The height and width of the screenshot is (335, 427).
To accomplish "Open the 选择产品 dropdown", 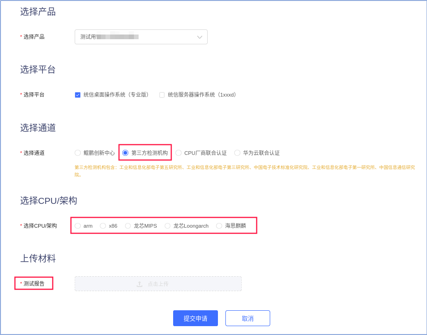I will tap(141, 37).
